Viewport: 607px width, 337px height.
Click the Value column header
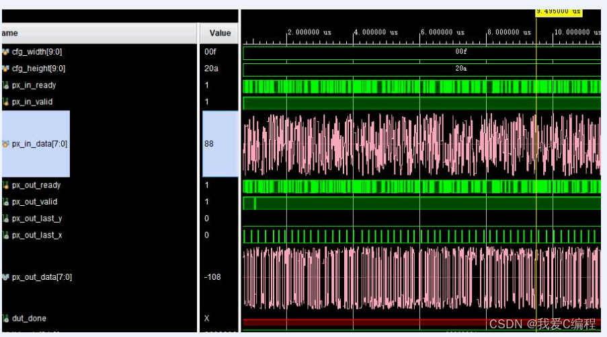tap(220, 33)
